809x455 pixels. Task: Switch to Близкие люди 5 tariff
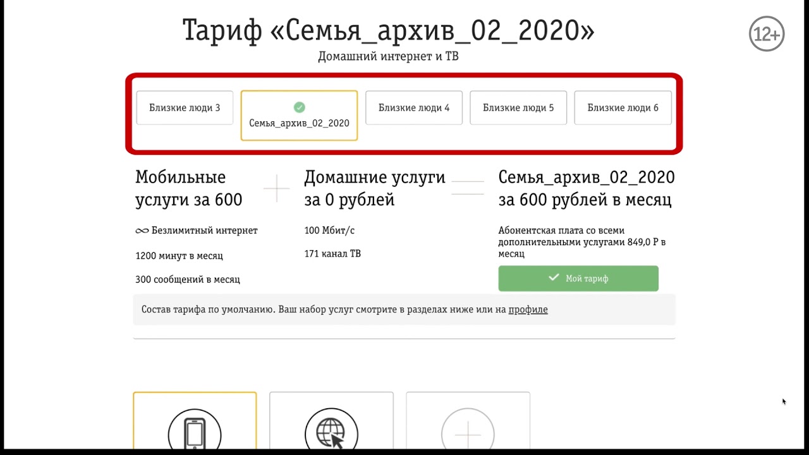518,107
